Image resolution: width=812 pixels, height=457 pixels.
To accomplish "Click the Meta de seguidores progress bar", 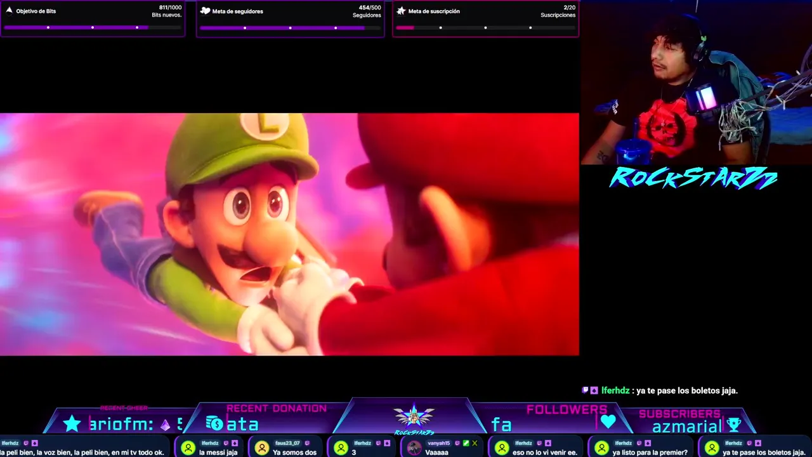I will point(291,27).
